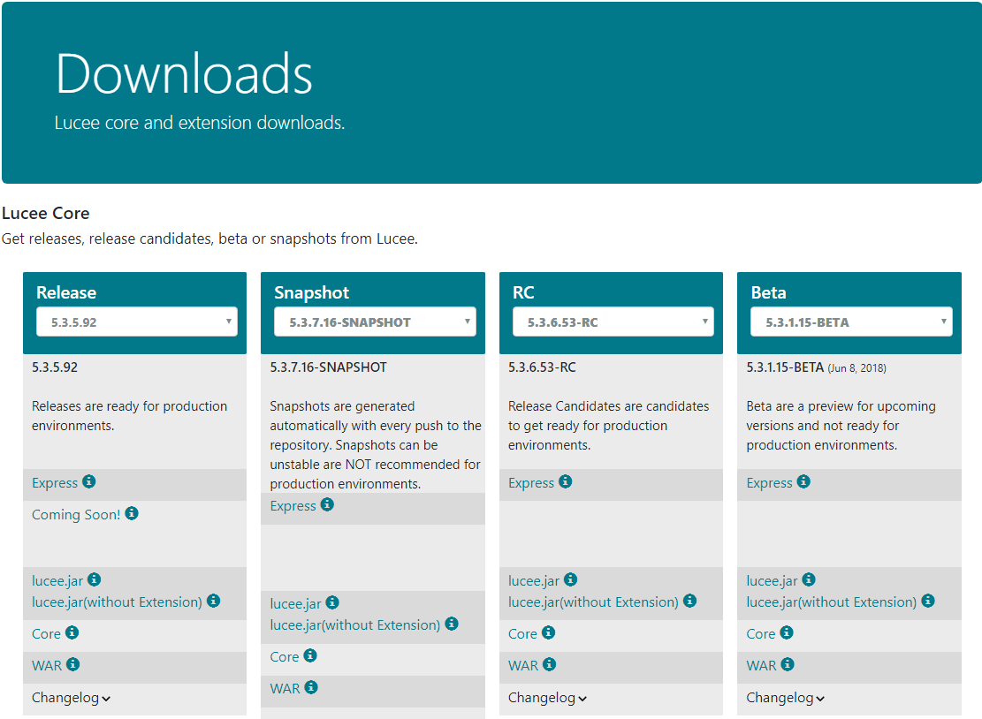The height and width of the screenshot is (719, 982).
Task: Download Snapshot lucee.jar(without Extension)
Action: click(355, 624)
